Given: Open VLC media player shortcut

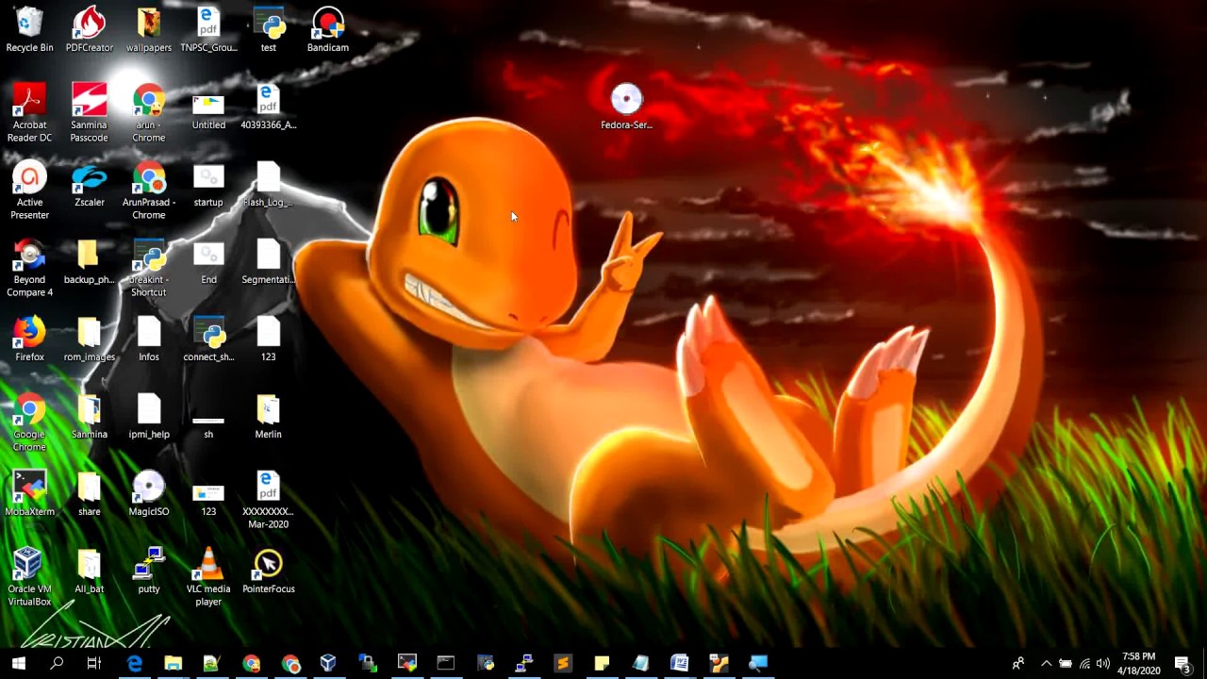Looking at the screenshot, I should pyautogui.click(x=208, y=577).
